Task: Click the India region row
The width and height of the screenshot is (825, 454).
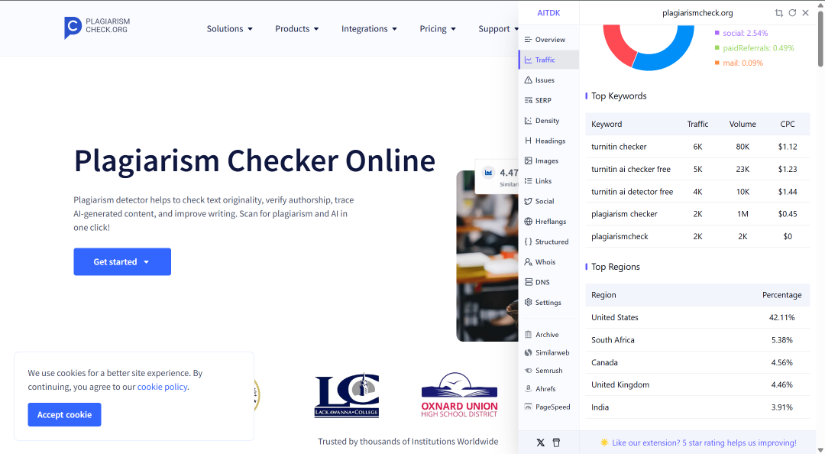Action: pos(697,407)
